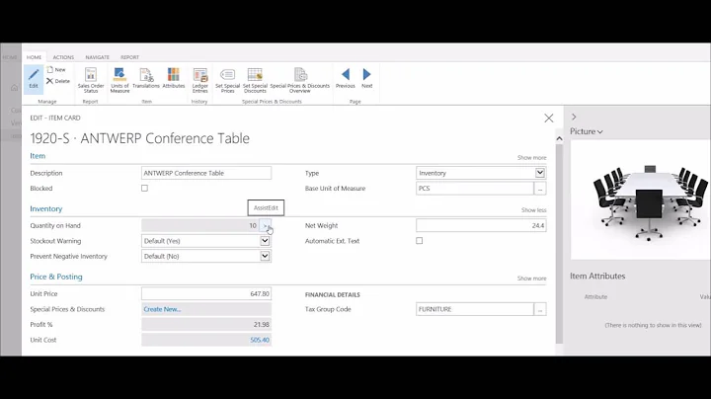Open Units of Measure
Viewport: 711px width, 399px height.
pyautogui.click(x=119, y=80)
